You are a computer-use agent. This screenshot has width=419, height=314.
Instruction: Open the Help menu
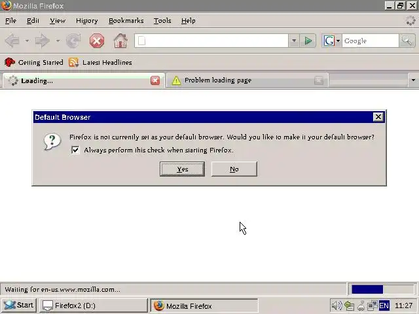click(188, 20)
